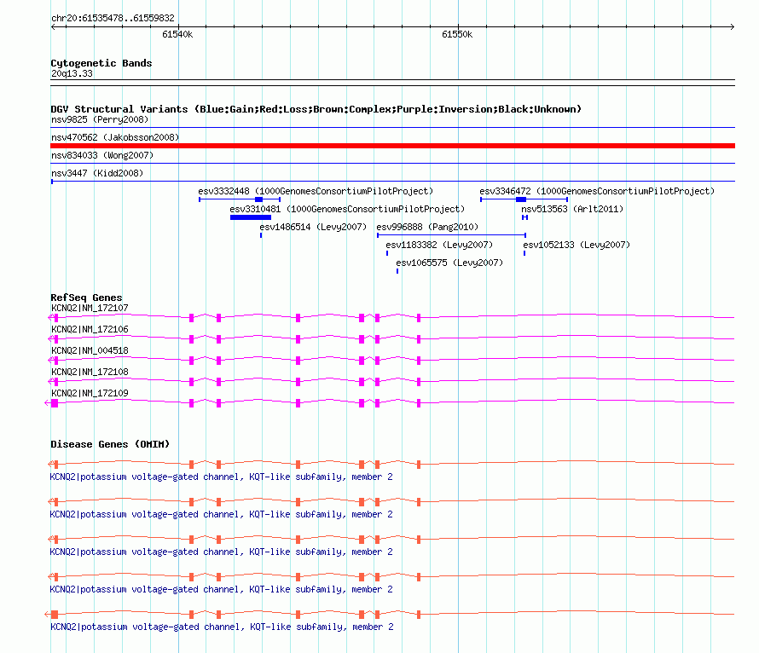The image size is (759, 653).
Task: Open the esv996888 (Pang2010) variant label
Action: coord(427,227)
